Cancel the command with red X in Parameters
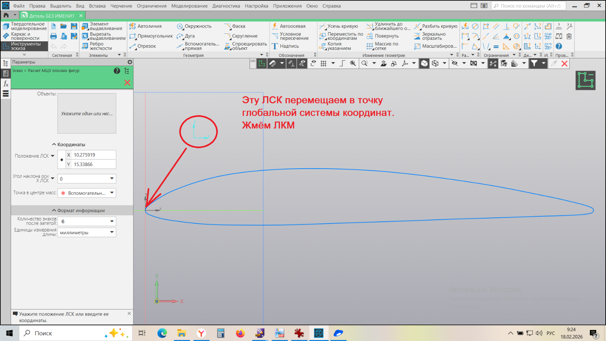Viewport: 606px width, 341px height. [127, 83]
